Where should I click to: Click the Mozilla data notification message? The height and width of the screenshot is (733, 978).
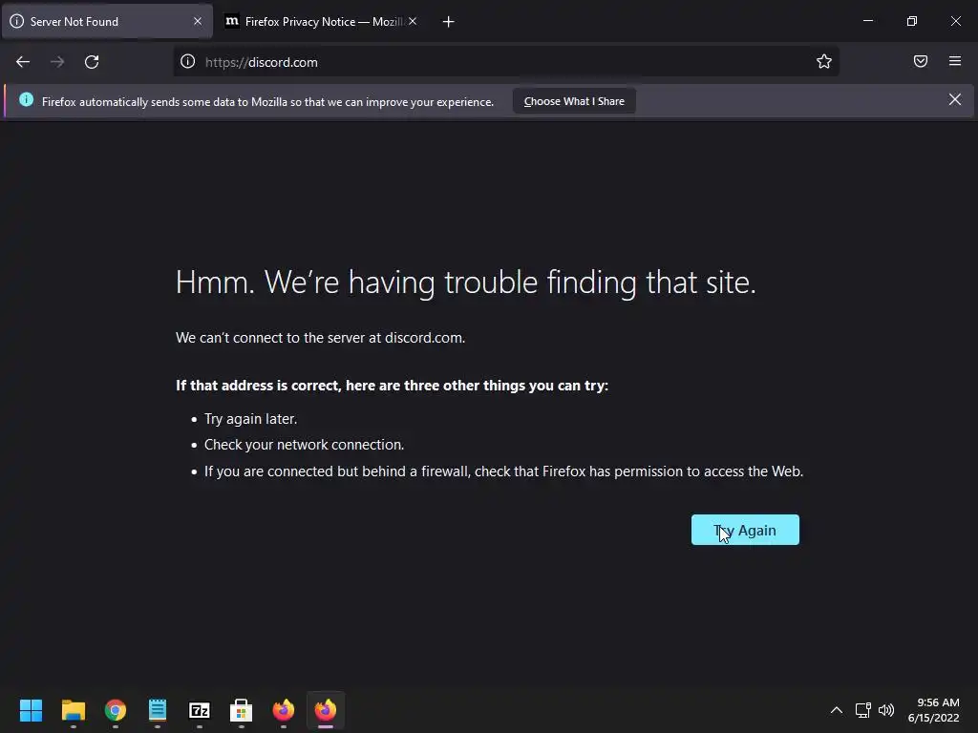267,101
